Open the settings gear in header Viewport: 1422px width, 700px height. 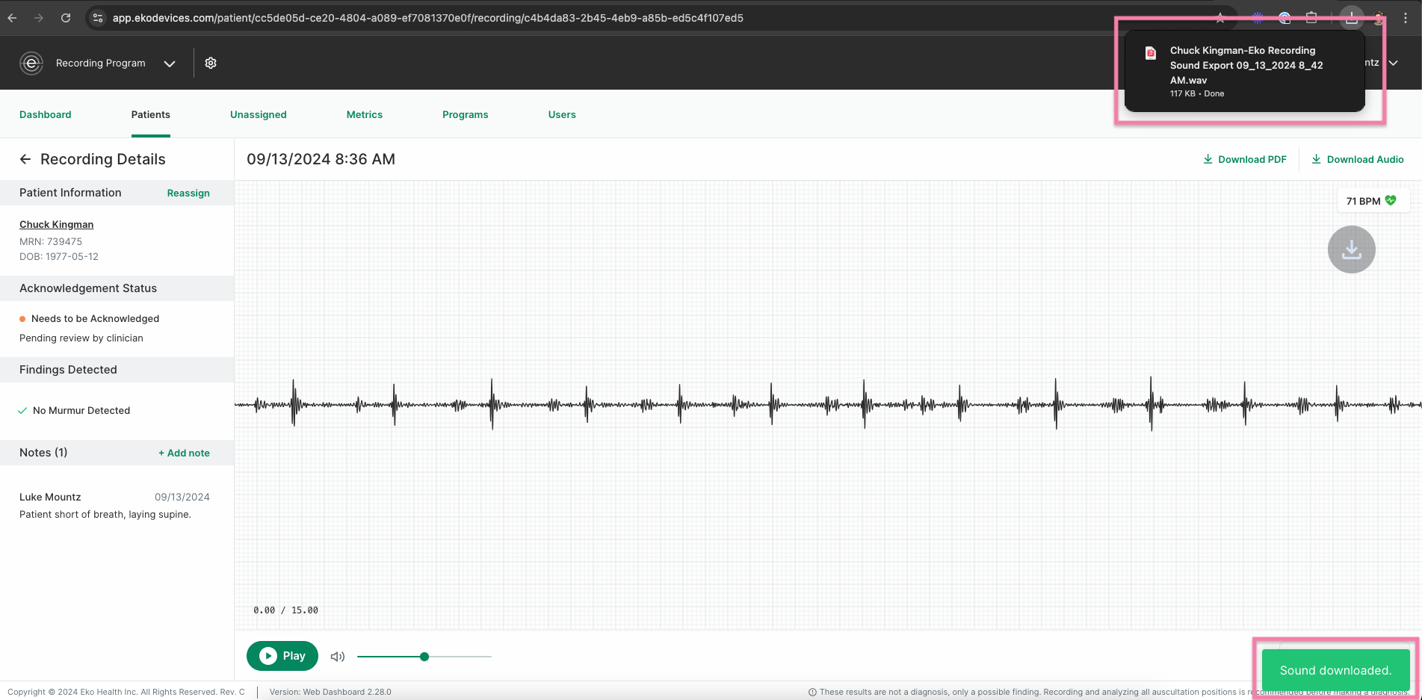[211, 64]
